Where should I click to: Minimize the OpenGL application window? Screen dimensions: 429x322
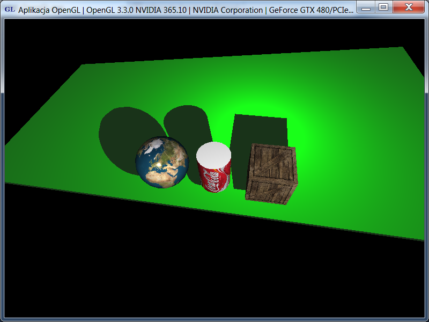(366, 8)
